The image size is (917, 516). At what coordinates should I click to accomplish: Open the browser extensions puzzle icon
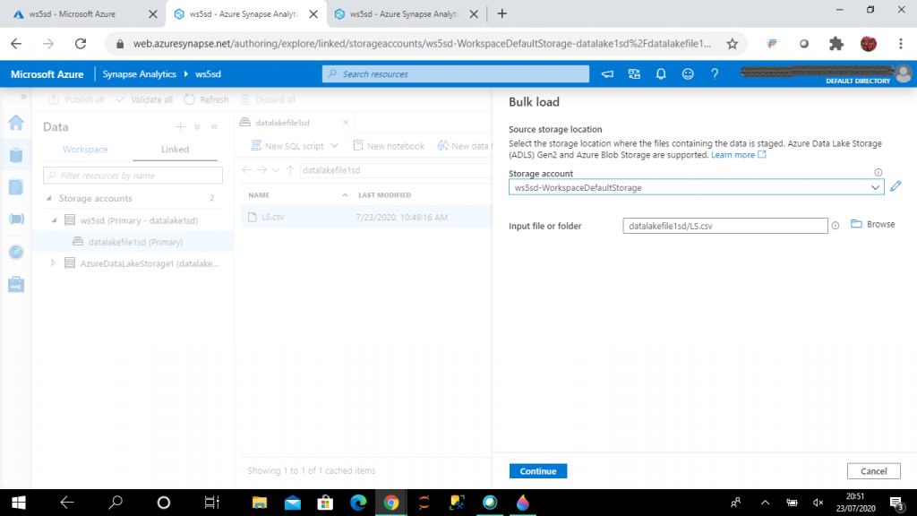point(836,43)
